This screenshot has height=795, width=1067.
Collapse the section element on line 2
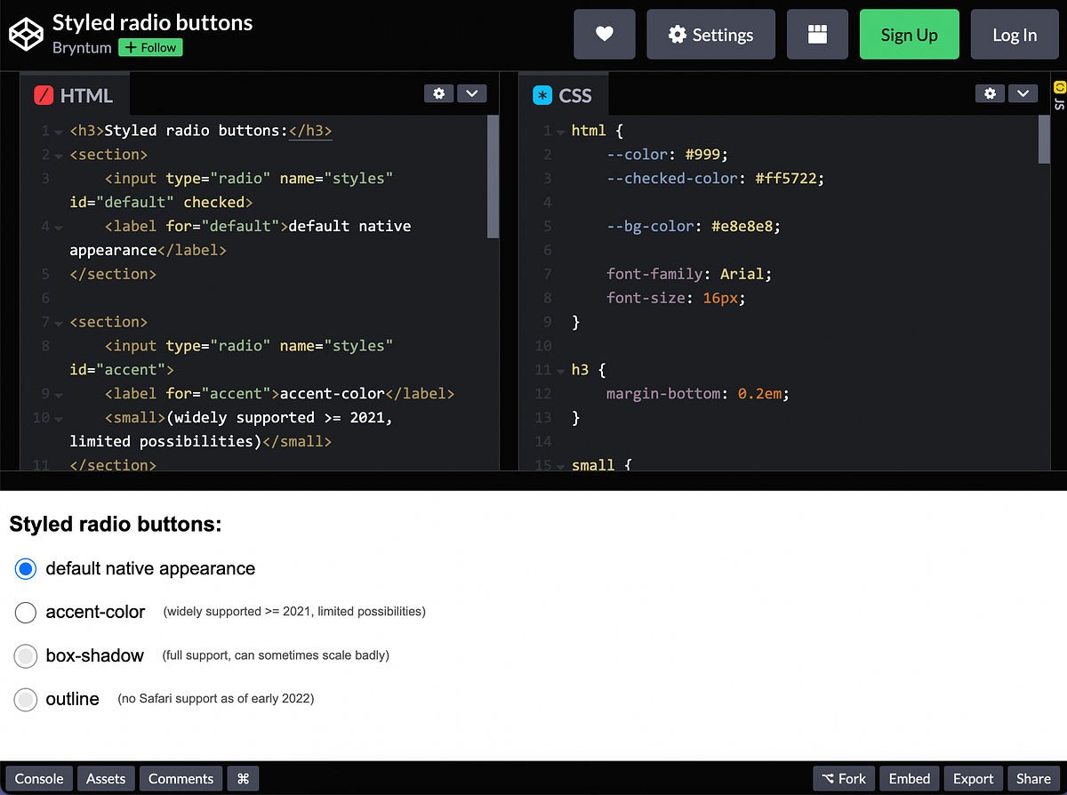57,155
